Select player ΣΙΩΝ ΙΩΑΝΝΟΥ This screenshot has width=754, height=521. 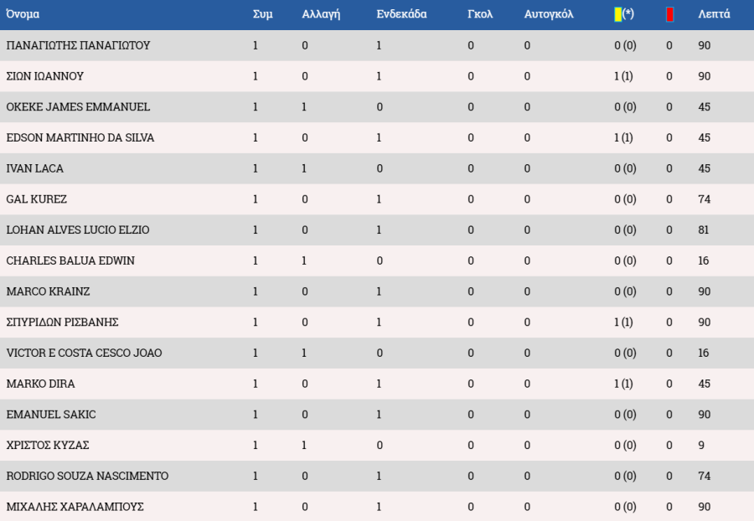44,76
